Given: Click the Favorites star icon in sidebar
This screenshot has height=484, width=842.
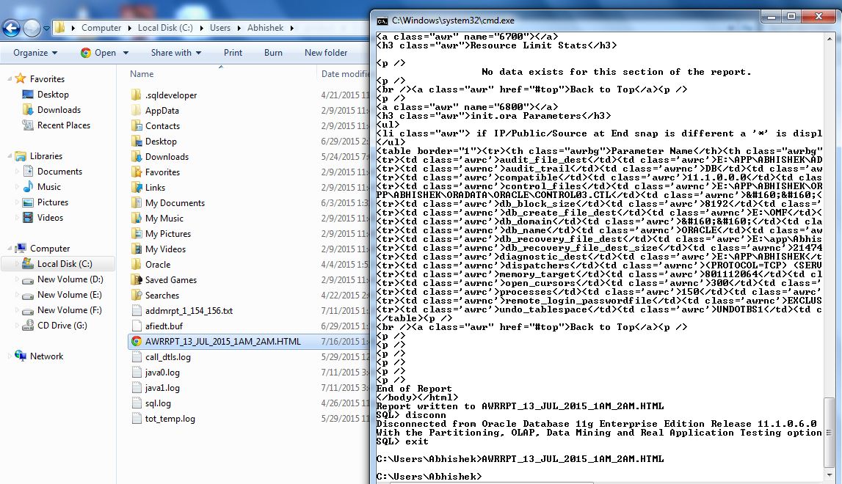Looking at the screenshot, I should coord(21,79).
